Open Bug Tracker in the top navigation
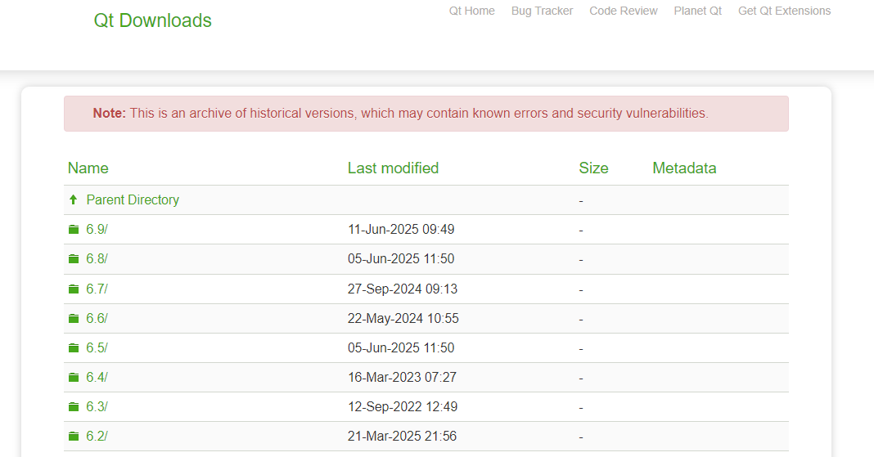Viewport: 874px width, 457px height. tap(542, 11)
